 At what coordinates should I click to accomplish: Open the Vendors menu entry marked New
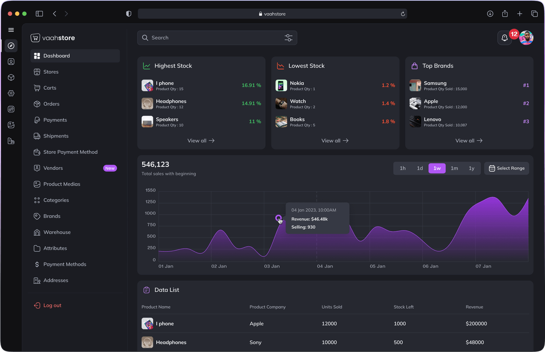52,168
